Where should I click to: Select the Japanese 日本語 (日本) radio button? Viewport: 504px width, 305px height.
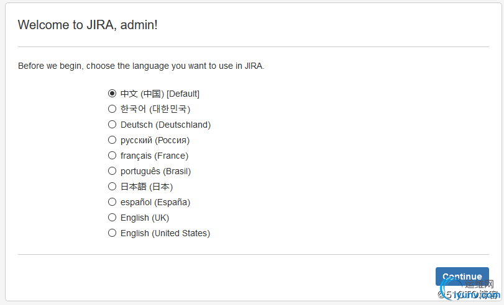point(112,187)
